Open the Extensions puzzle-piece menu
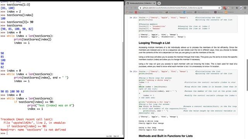Image resolution: width=248 pixels, height=139 pixels. [237, 8]
